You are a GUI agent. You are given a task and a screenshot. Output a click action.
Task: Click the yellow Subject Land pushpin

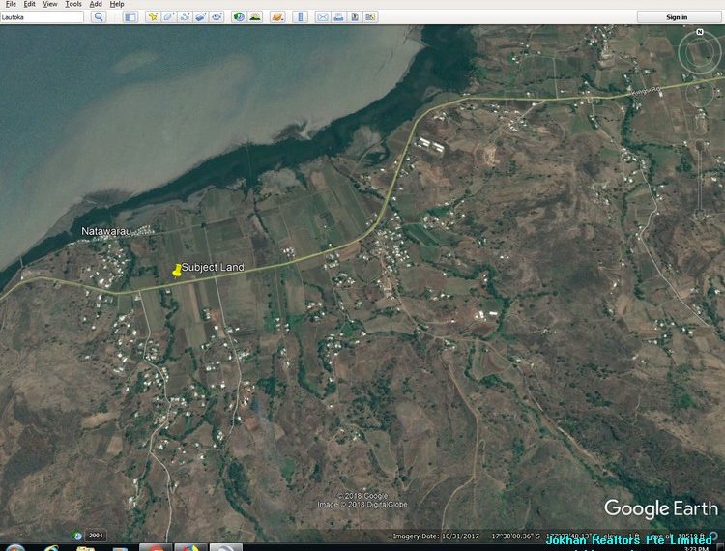click(176, 271)
